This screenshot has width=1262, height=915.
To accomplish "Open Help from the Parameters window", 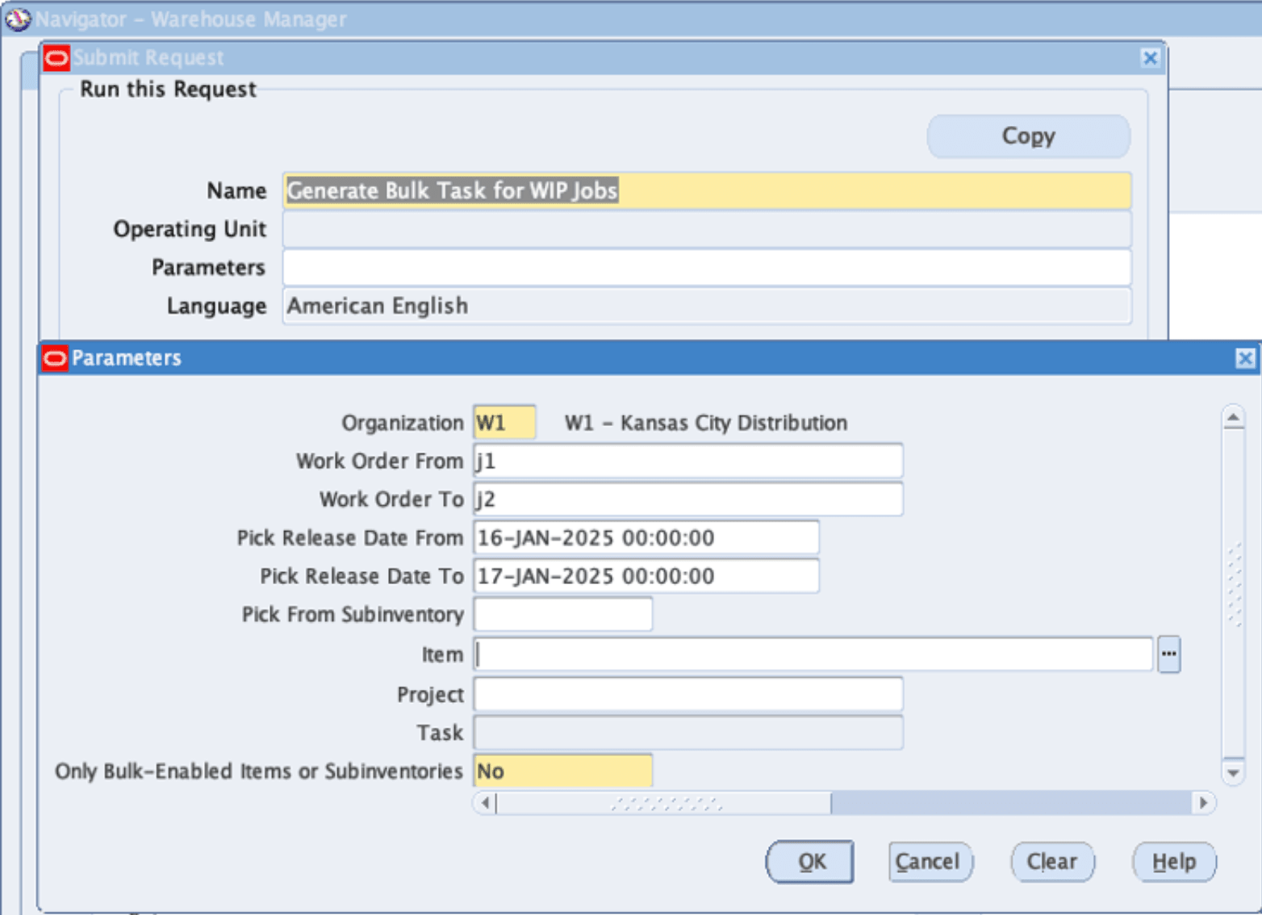I will point(1174,862).
